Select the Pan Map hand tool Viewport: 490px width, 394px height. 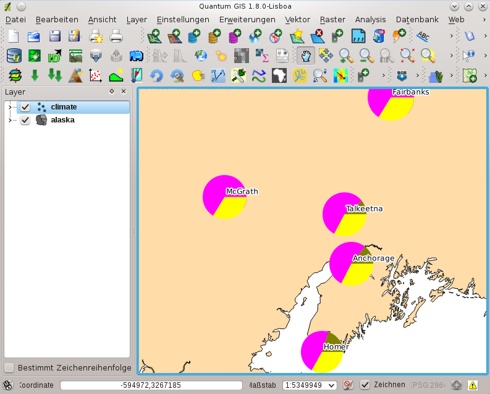click(x=306, y=56)
